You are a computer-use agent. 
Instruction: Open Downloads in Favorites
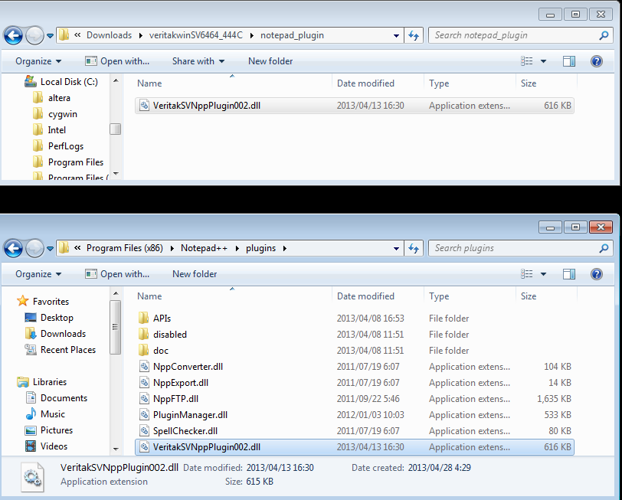point(55,334)
